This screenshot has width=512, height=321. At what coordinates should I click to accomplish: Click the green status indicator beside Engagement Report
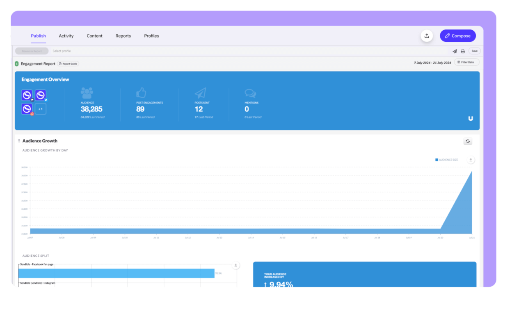[16, 64]
